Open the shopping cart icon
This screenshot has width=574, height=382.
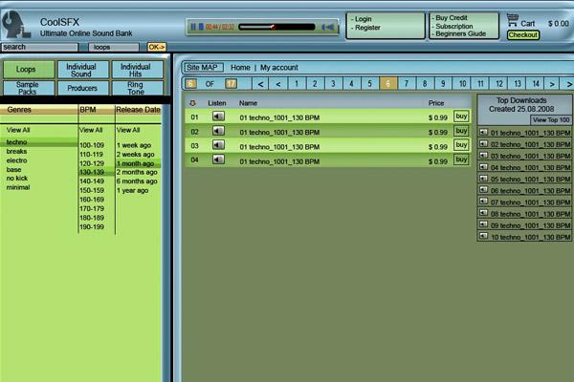tap(513, 20)
